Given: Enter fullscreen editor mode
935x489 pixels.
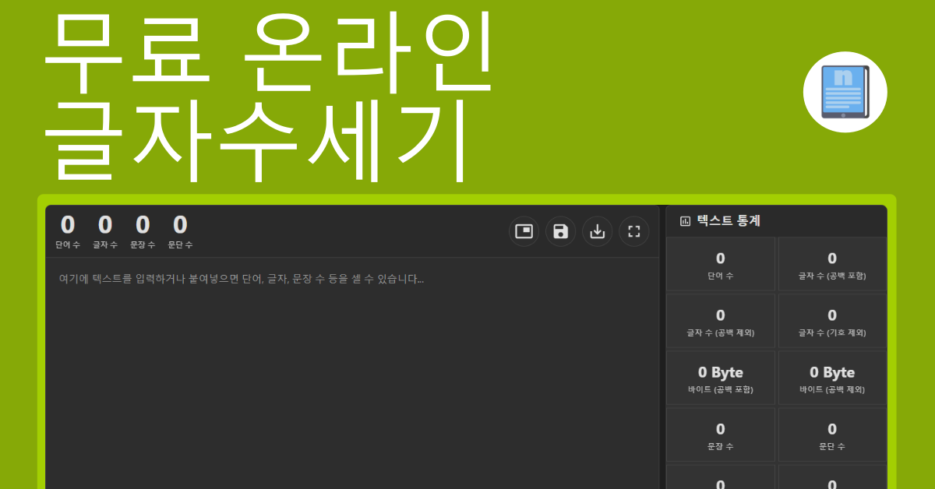Looking at the screenshot, I should tap(633, 231).
